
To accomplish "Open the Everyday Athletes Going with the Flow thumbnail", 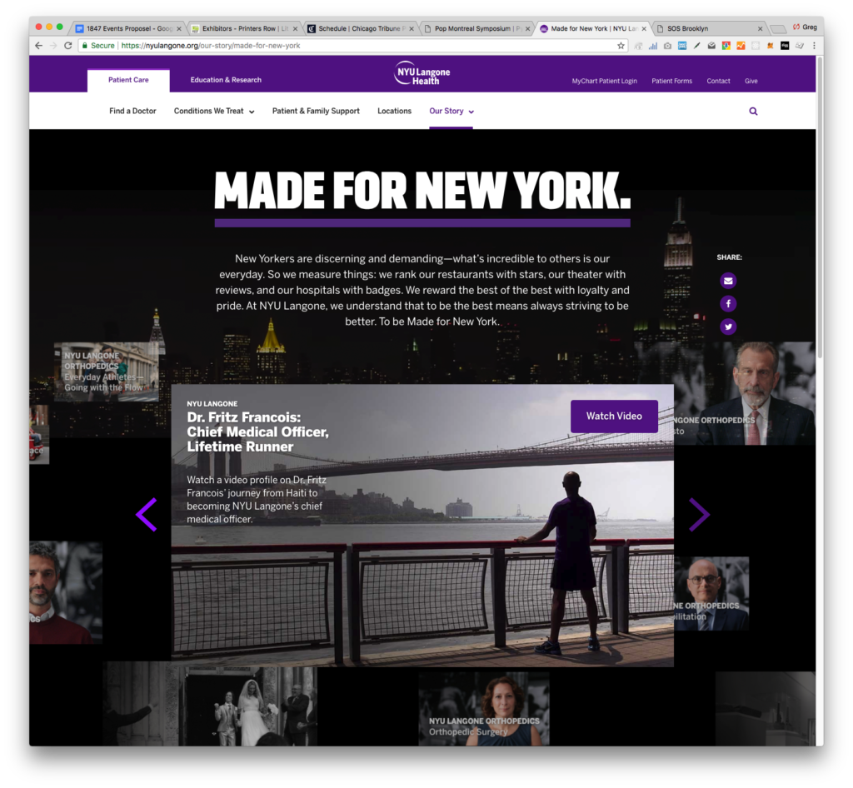I will click(x=106, y=372).
